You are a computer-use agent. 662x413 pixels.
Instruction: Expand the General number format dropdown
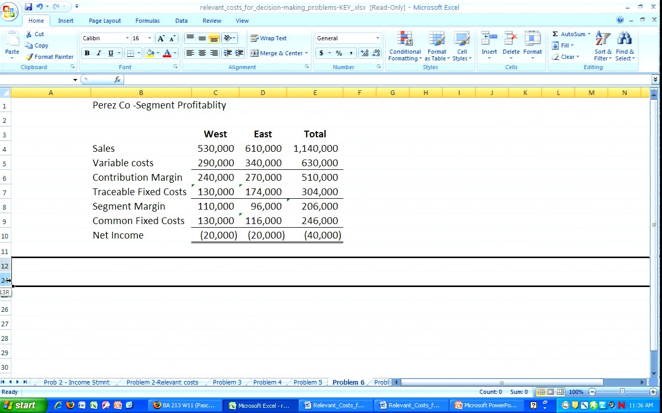377,38
